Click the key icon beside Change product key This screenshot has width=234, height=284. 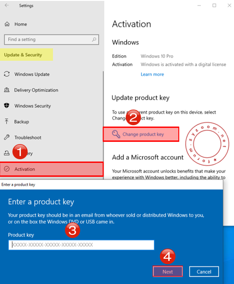pos(116,134)
